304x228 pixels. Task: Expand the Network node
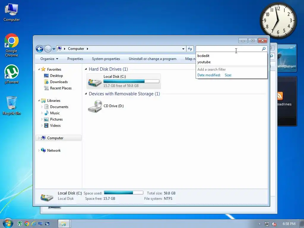pos(39,151)
